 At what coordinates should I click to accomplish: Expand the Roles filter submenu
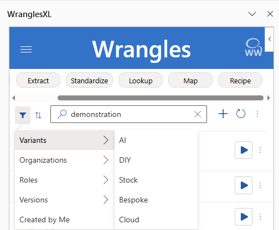click(x=65, y=180)
